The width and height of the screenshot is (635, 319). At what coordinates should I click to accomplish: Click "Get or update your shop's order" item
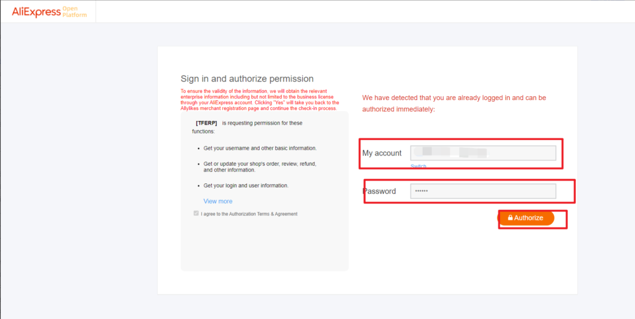point(260,167)
